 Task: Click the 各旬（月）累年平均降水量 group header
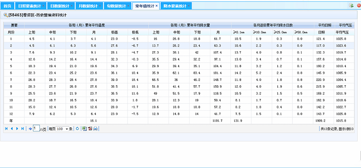(x=190, y=25)
